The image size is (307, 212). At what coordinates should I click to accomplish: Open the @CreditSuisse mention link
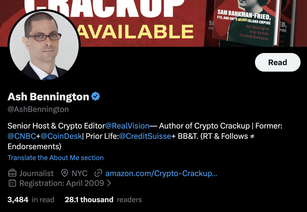145,136
